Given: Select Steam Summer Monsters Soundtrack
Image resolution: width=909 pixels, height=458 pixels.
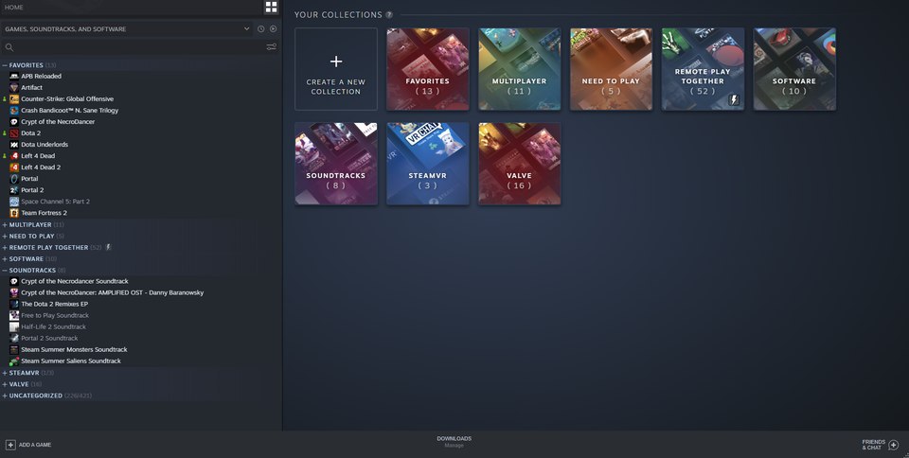Looking at the screenshot, I should click(74, 350).
